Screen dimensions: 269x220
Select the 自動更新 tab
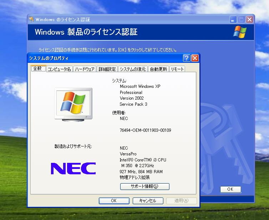click(x=158, y=69)
